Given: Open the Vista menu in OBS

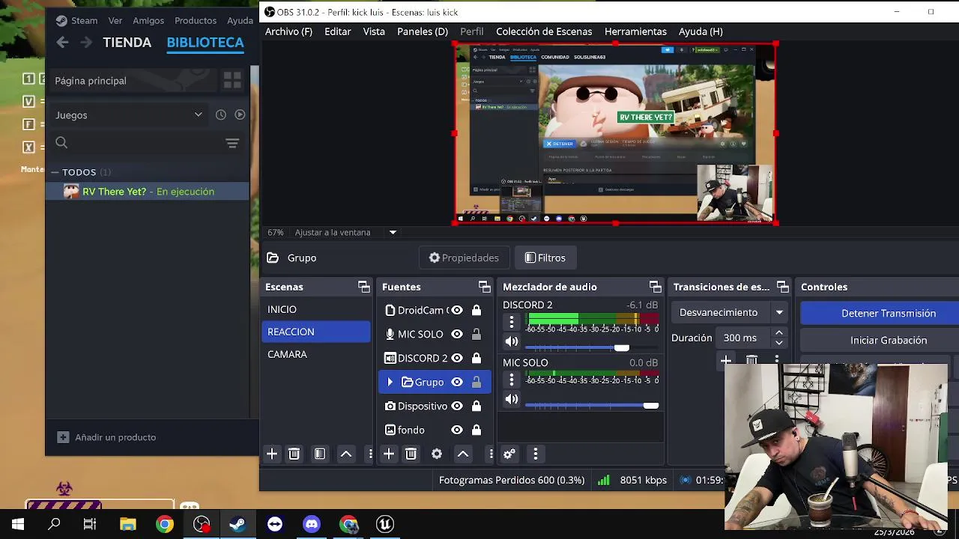Looking at the screenshot, I should 374,31.
